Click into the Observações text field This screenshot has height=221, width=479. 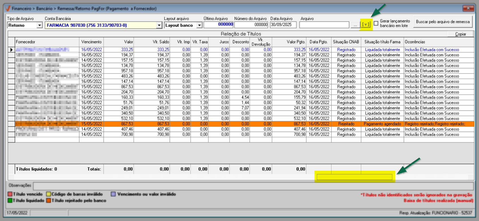pyautogui.click(x=253, y=186)
